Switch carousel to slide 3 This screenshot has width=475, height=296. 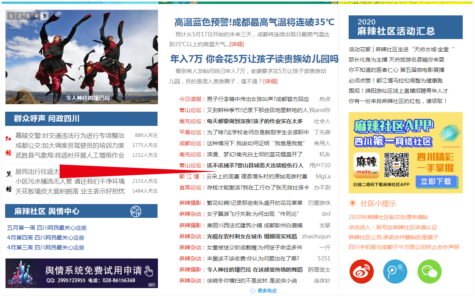(28, 16)
